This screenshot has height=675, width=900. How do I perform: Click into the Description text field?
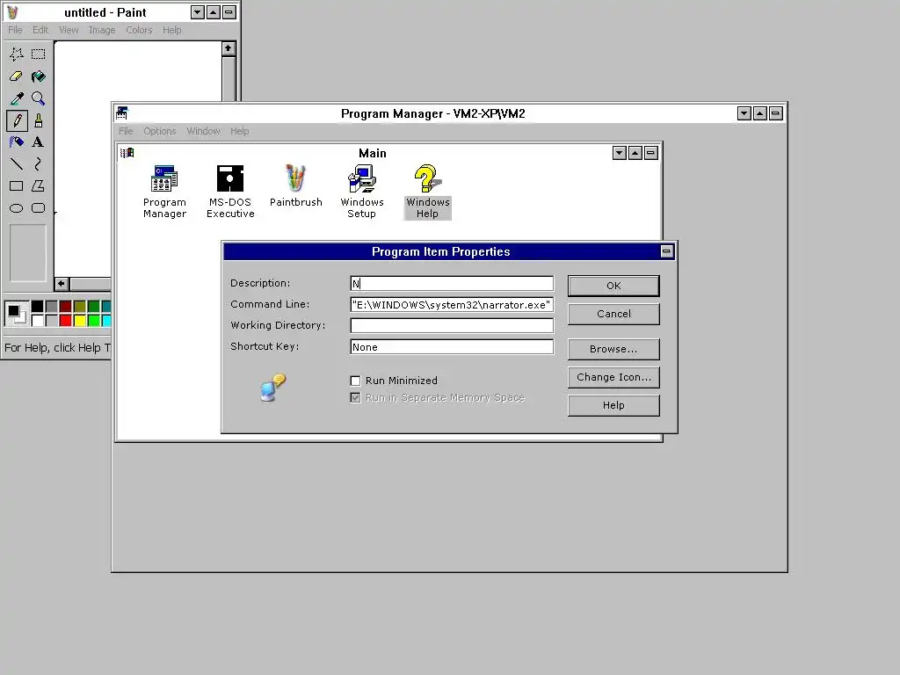452,284
